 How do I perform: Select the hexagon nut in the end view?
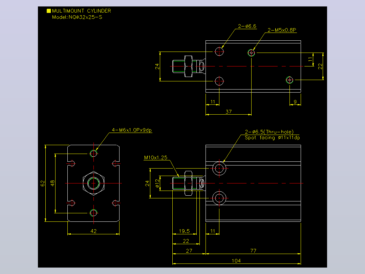(x=93, y=183)
